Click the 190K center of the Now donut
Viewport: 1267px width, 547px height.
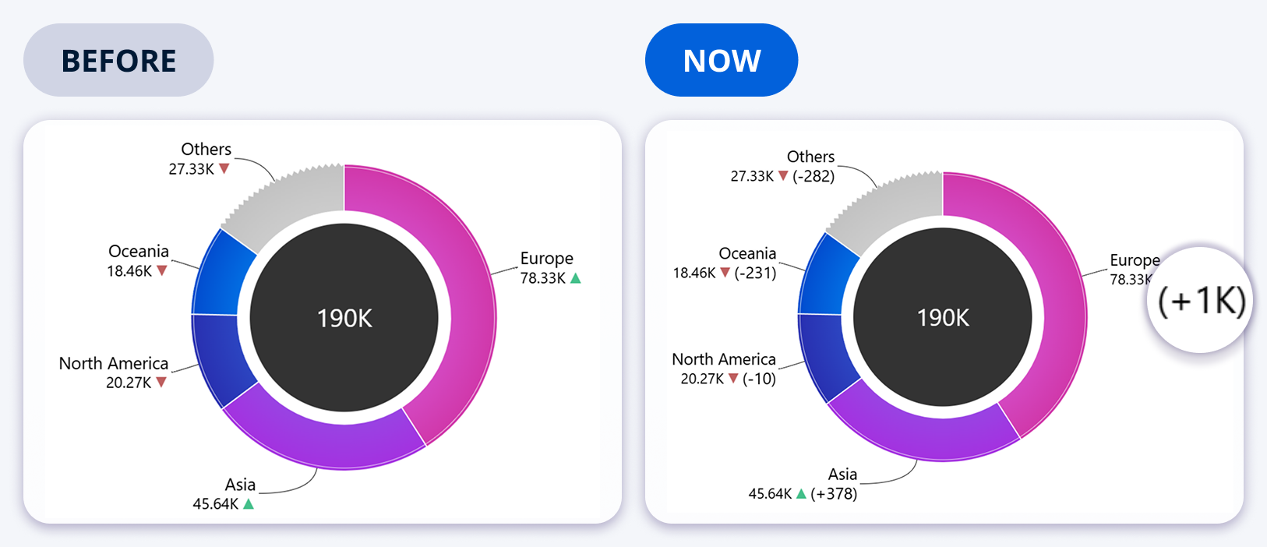tap(943, 318)
